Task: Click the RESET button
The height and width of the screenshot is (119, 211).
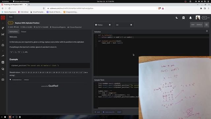Action: click(119, 112)
